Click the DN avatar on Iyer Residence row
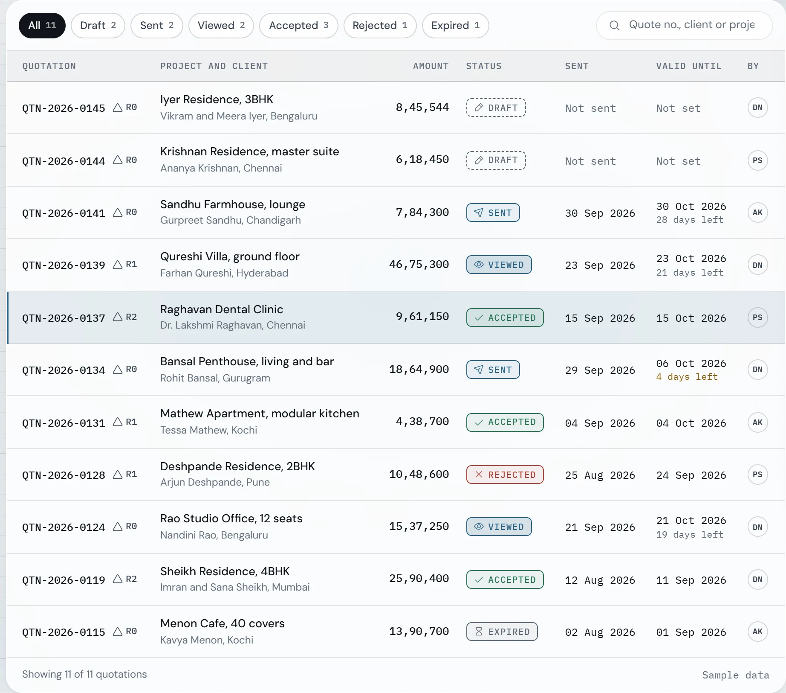This screenshot has width=786, height=693. [757, 108]
